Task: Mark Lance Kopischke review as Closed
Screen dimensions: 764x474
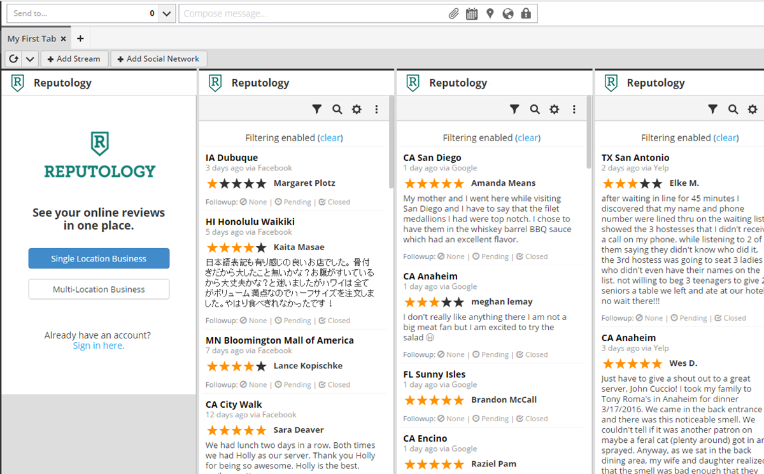Action: click(334, 384)
